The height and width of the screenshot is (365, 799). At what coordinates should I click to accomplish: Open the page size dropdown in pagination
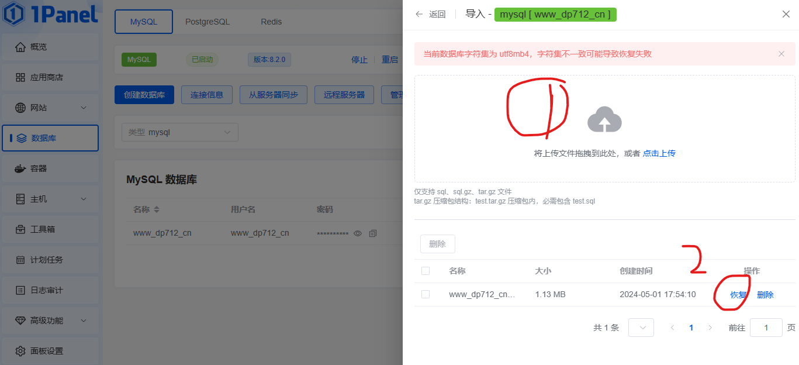pos(641,328)
